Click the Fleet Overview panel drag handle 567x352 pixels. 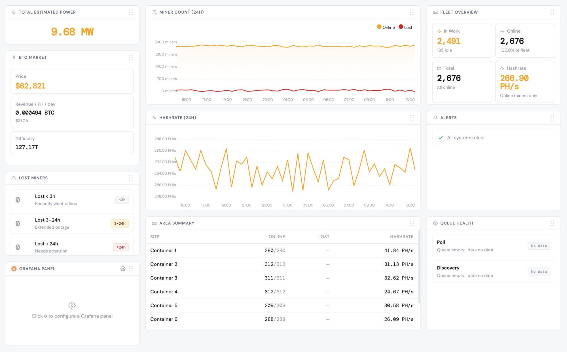(552, 12)
